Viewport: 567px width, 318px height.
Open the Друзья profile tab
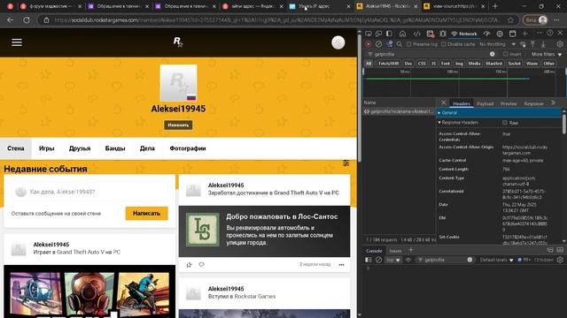(80, 148)
